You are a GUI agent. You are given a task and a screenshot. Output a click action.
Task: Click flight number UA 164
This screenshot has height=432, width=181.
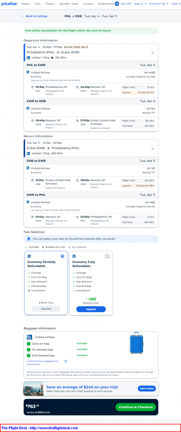[151, 108]
